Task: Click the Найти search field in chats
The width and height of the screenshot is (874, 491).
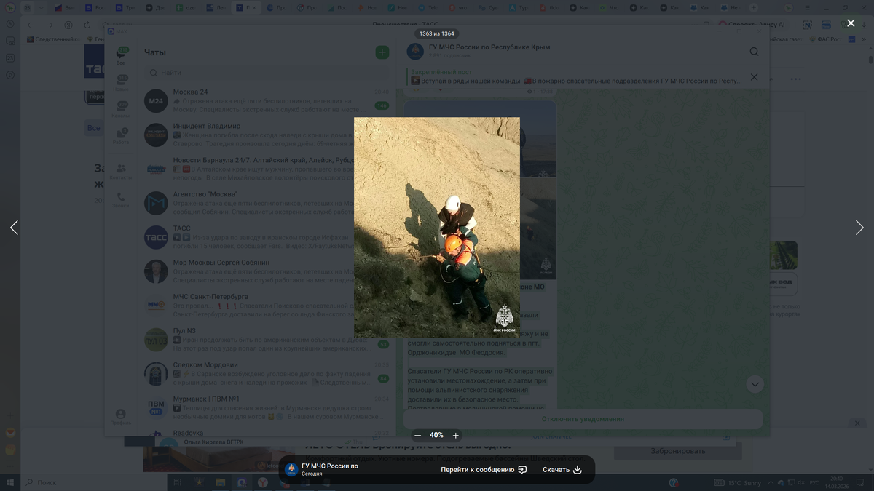Action: (267, 73)
